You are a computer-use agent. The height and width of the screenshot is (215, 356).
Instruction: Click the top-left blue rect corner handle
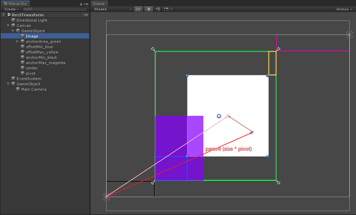pos(187,76)
